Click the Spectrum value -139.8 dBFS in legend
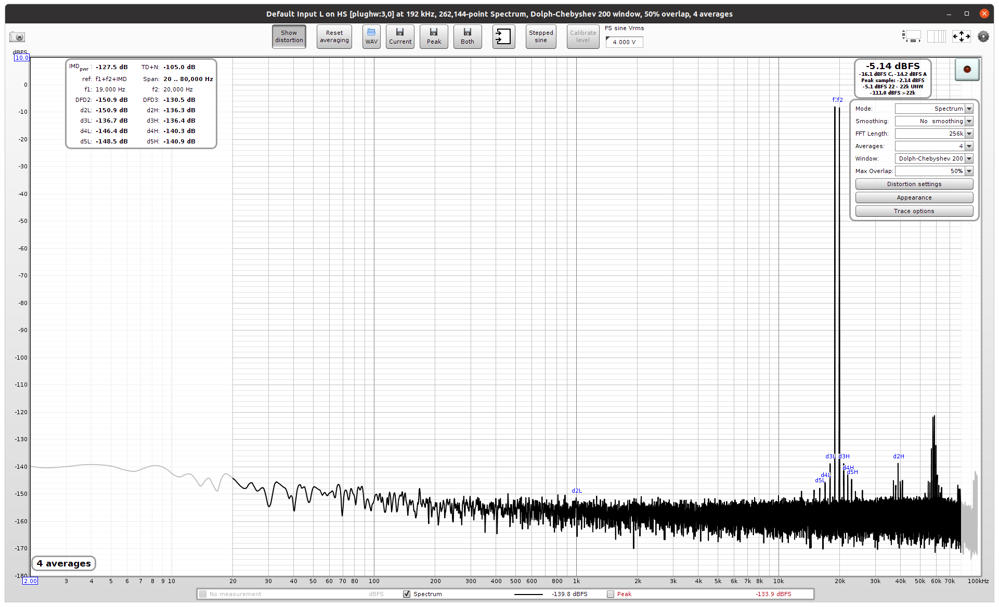The image size is (999, 607). coord(569,594)
